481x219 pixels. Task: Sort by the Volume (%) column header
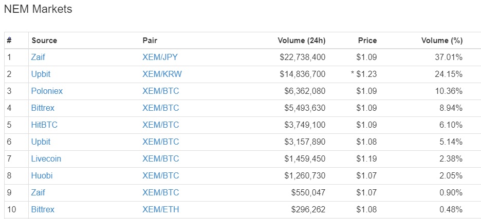(x=442, y=41)
